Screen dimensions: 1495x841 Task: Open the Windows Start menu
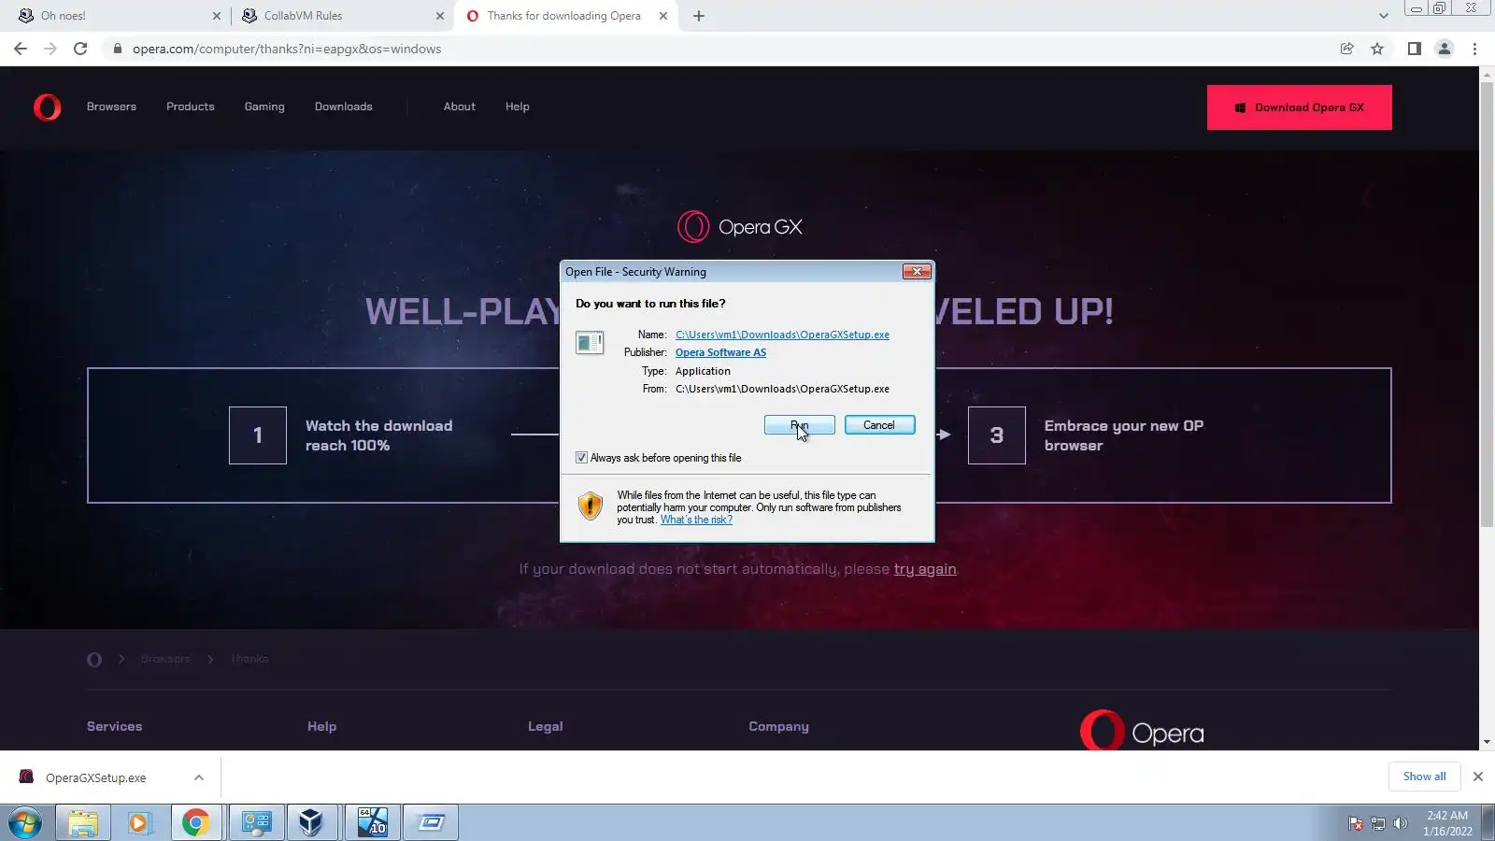pyautogui.click(x=25, y=823)
